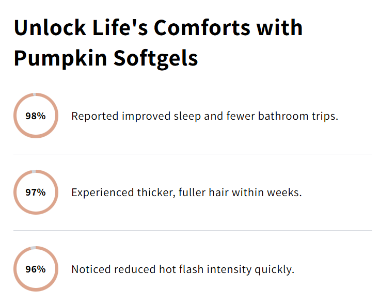
Task: Click the 96% circular progress ring
Action: pyautogui.click(x=36, y=269)
